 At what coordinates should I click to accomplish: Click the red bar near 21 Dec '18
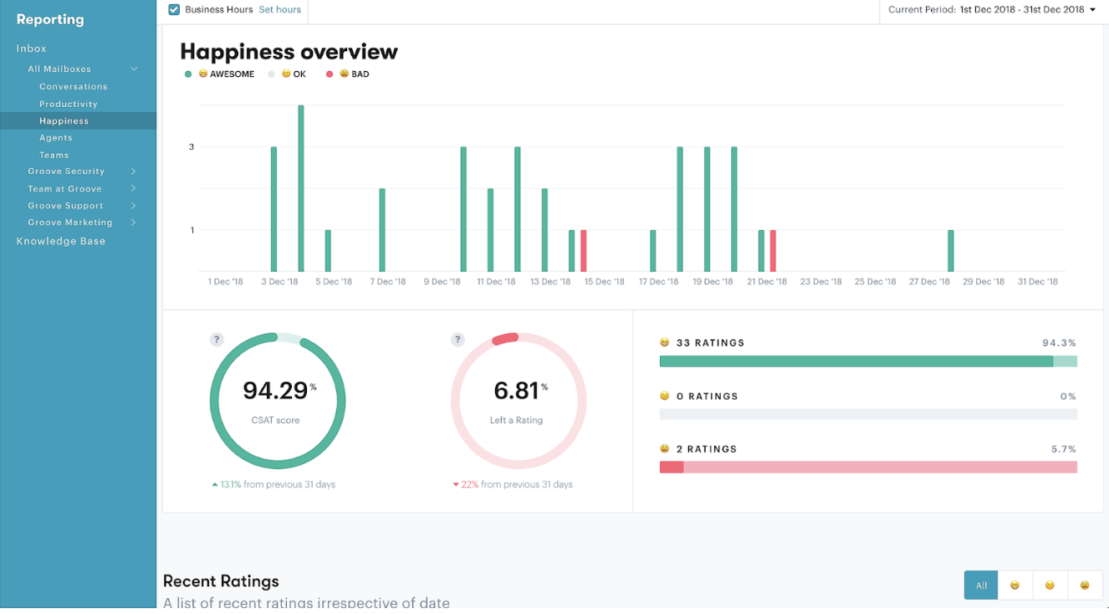pos(773,251)
